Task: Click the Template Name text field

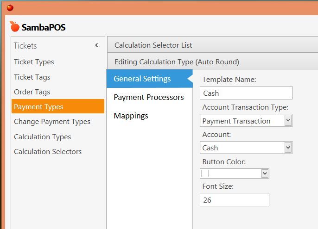Action: tap(246, 93)
